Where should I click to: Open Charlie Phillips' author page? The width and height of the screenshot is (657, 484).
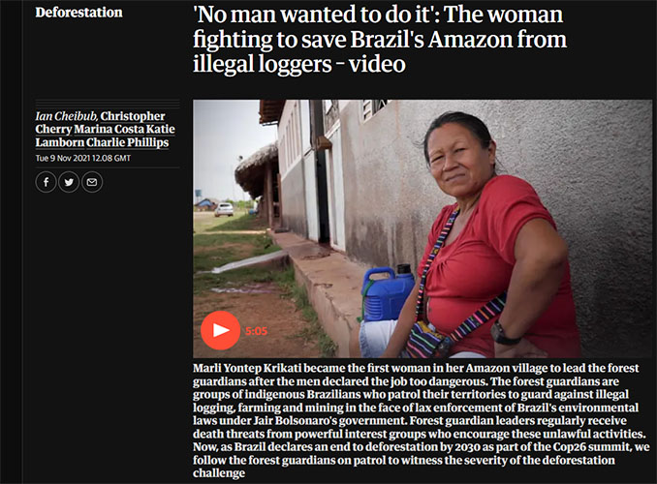click(x=127, y=142)
